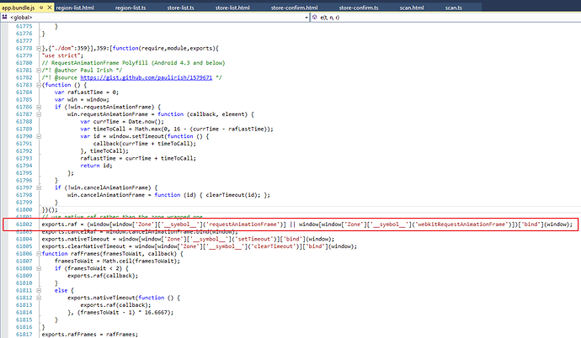Collapse the comment block at line 61781
Screen dimensions: 581x338
pos(39,70)
